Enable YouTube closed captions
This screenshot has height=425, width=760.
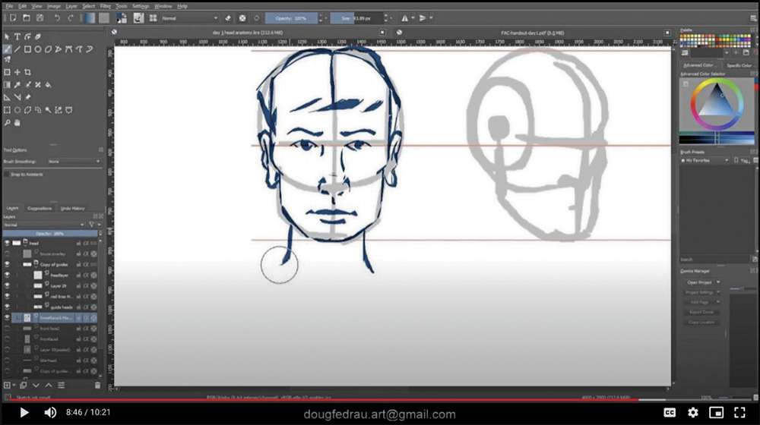click(x=670, y=413)
